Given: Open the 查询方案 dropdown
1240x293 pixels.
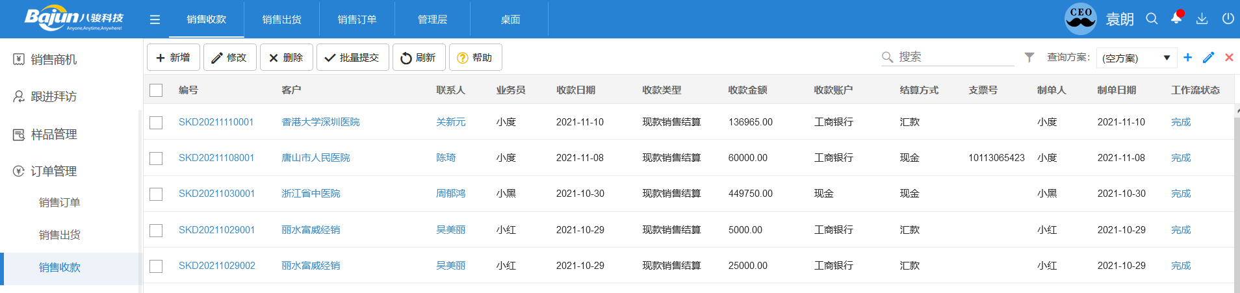Looking at the screenshot, I should 1136,58.
